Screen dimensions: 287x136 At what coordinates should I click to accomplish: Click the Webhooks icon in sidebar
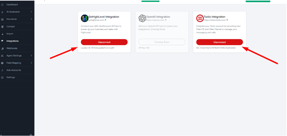click(x=2, y=48)
